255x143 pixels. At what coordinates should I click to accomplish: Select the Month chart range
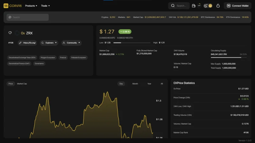tap(135, 84)
